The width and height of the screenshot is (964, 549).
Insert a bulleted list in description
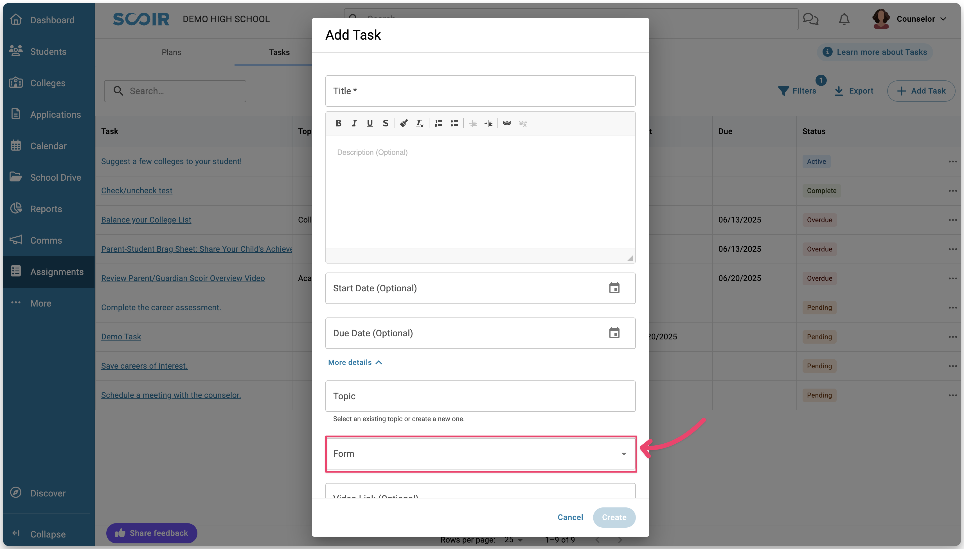coord(454,123)
